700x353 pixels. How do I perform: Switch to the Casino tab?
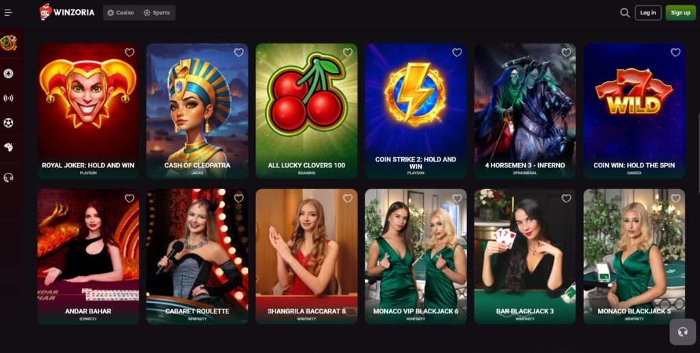120,13
